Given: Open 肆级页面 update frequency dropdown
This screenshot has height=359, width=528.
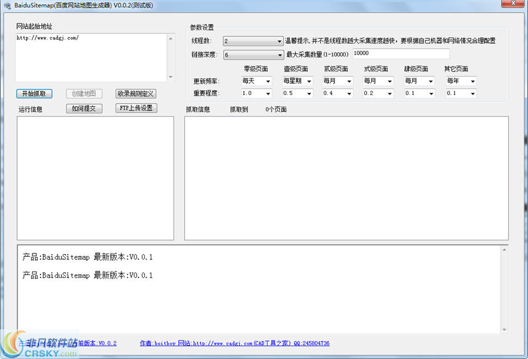Looking at the screenshot, I should click(x=419, y=81).
